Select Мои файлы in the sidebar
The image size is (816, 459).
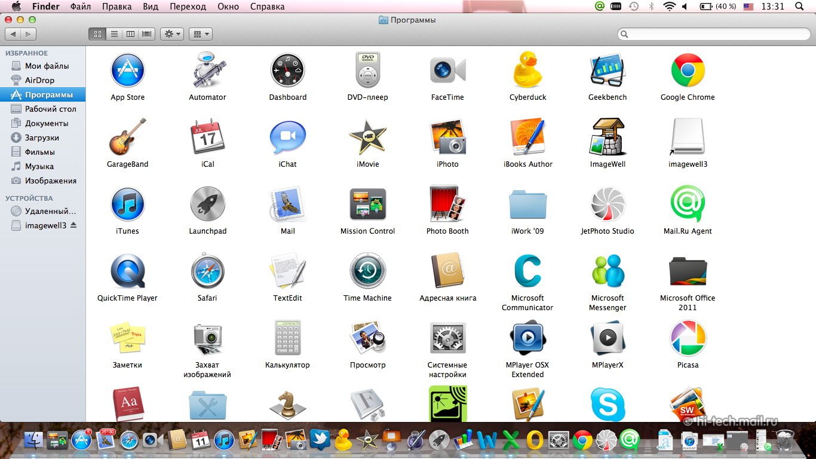coord(42,66)
